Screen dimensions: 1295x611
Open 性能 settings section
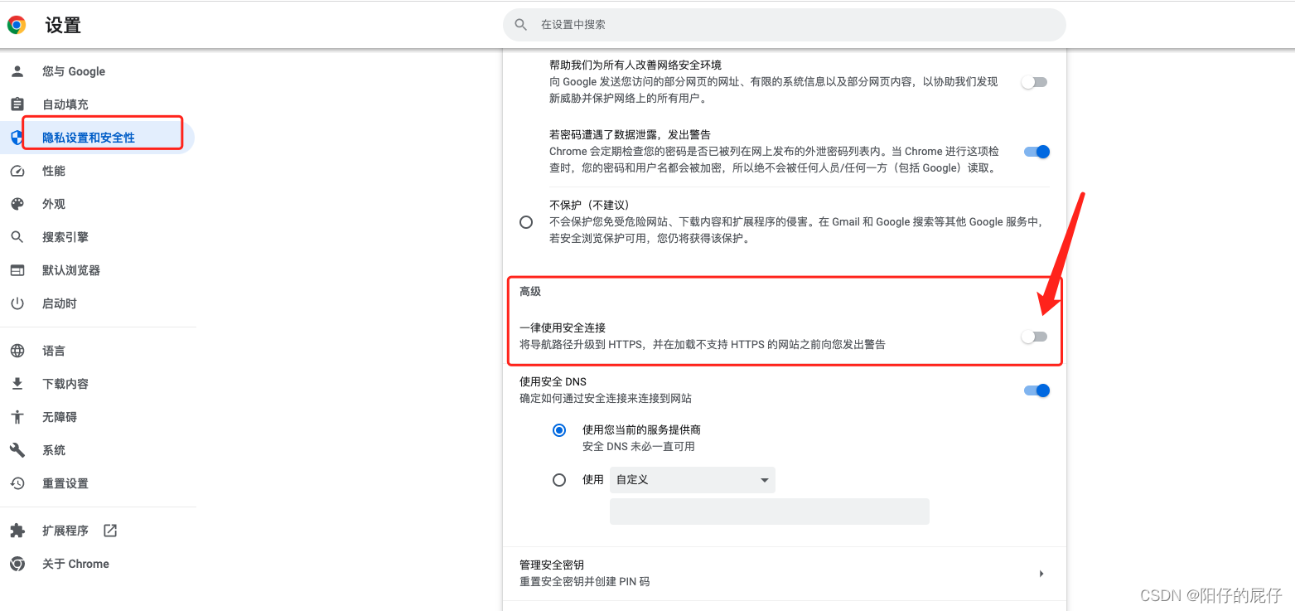point(97,171)
